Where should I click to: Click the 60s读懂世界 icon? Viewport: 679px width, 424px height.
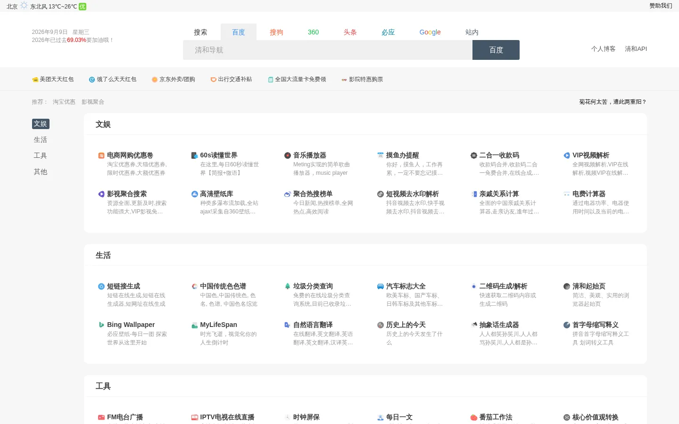pos(194,155)
